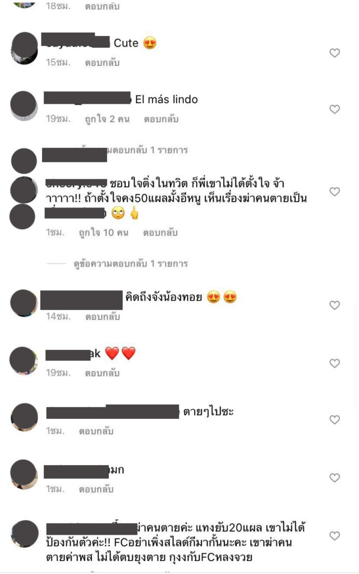Tap heart next to 'ตายๆไปซะ' comment
The width and height of the screenshot is (359, 574).
click(334, 419)
